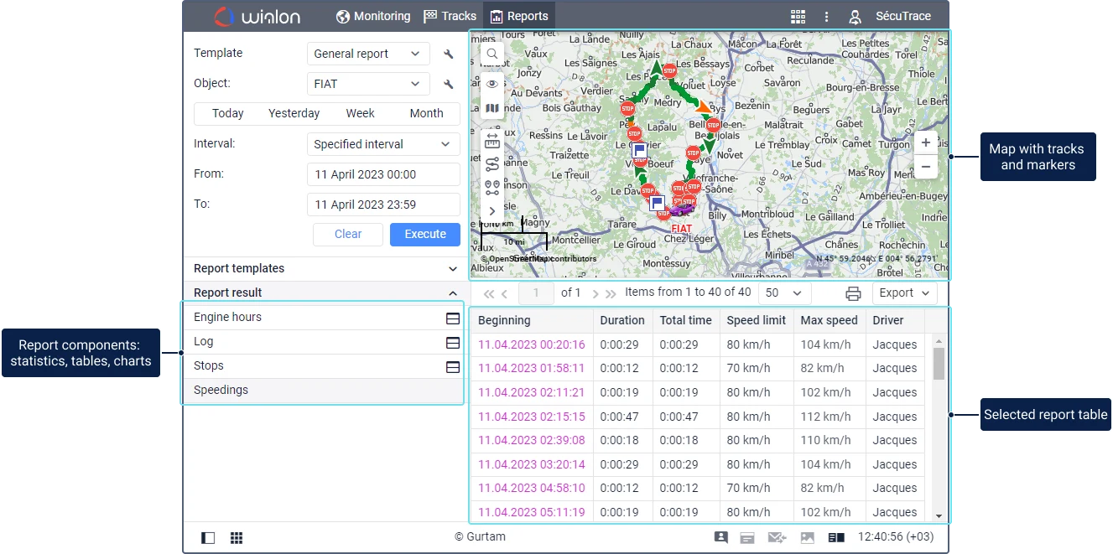Screen dimensions: 1113x554
Task: Open the three-dot more menu
Action: point(827,17)
